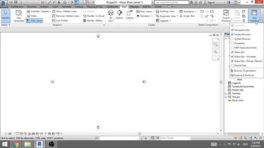Open Schedules dropdown
Image resolution: width=264 pixels, height=148 pixels.
pyautogui.click(x=188, y=12)
